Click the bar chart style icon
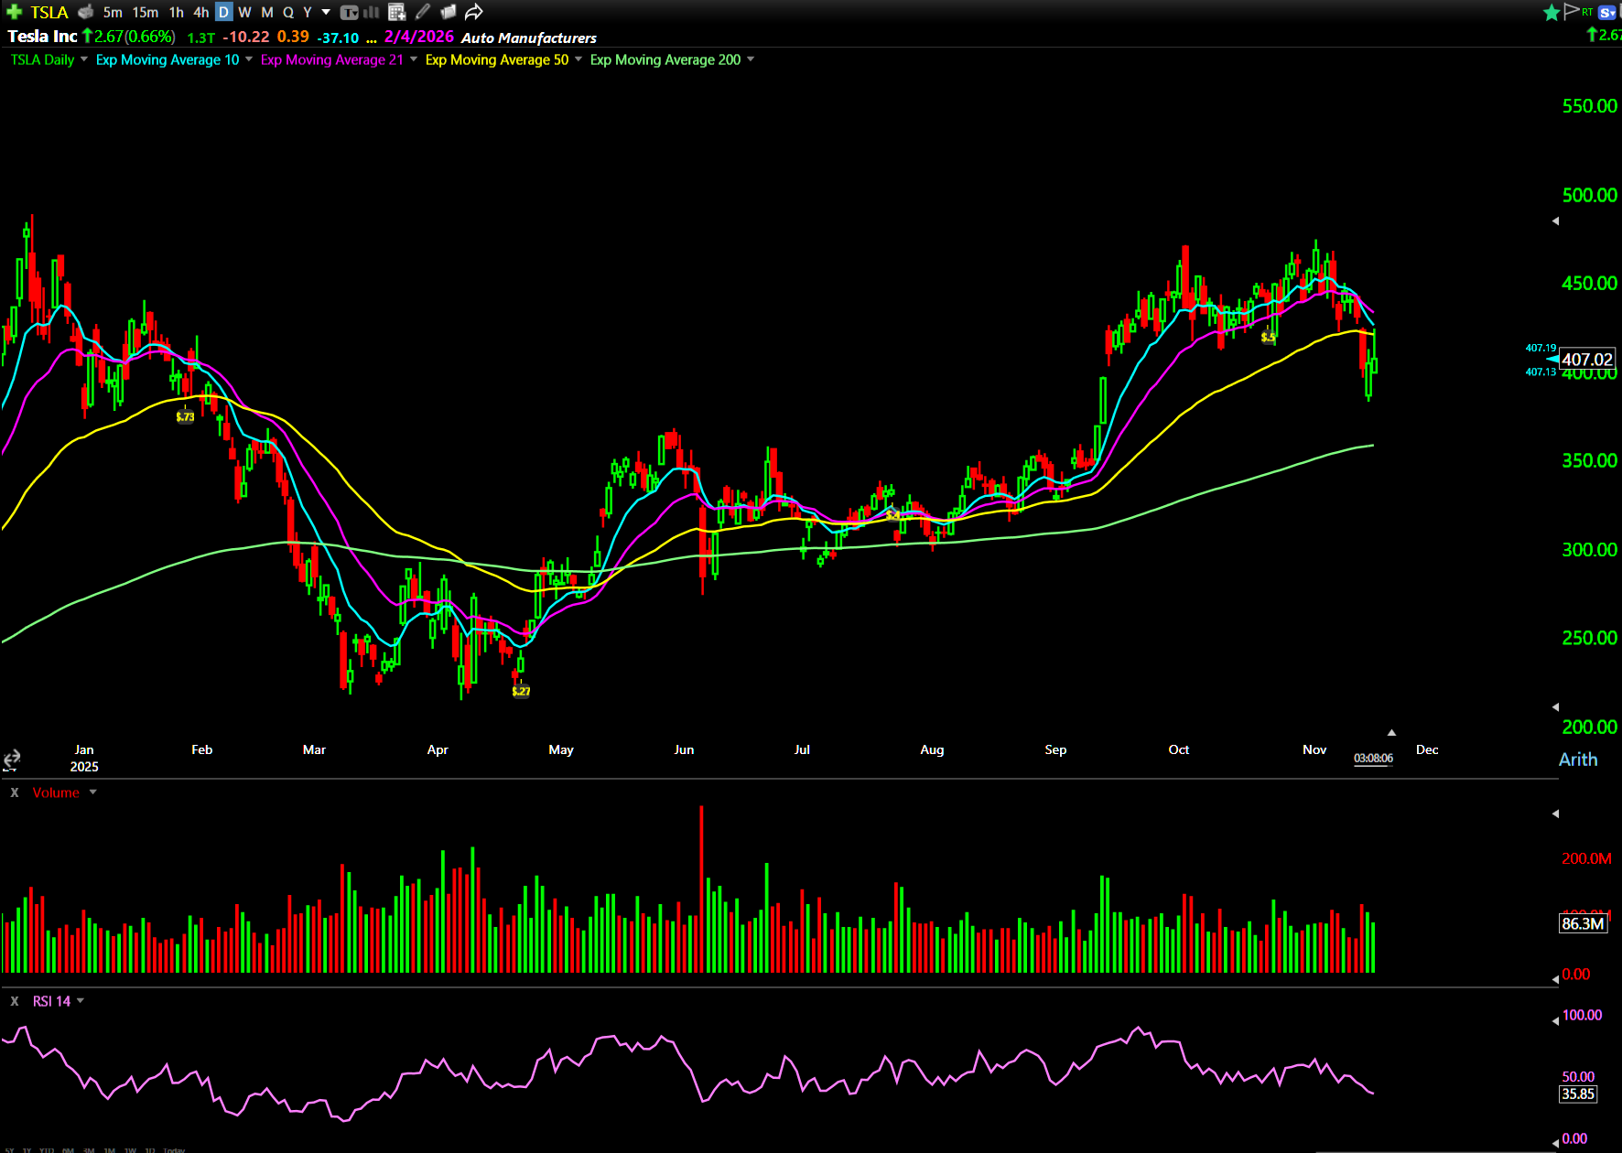 pos(372,12)
